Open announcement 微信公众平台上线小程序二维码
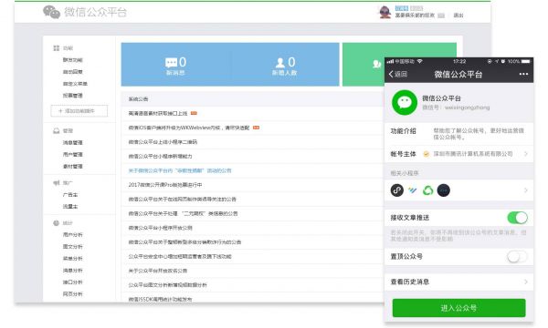Image resolution: width=548 pixels, height=328 pixels. tap(163, 142)
